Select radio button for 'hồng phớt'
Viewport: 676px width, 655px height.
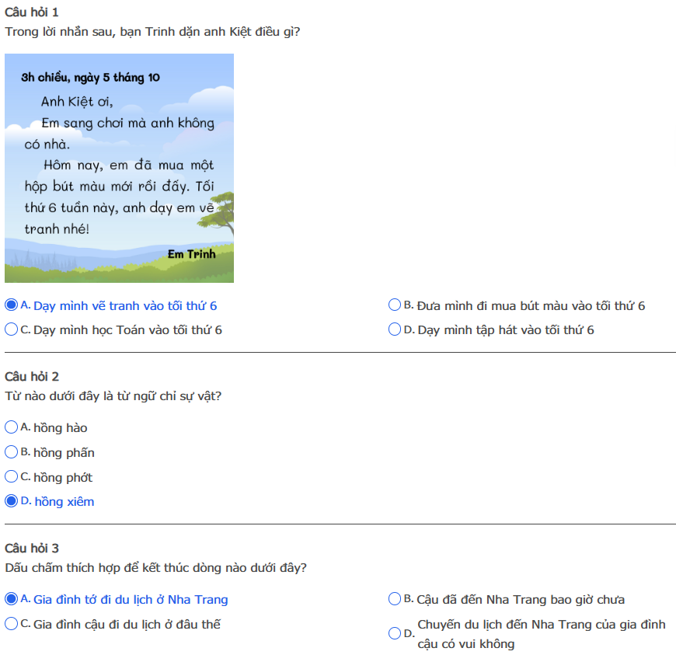[12, 477]
